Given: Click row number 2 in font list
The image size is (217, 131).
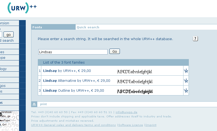Looking at the screenshot, I should coord(40,81).
